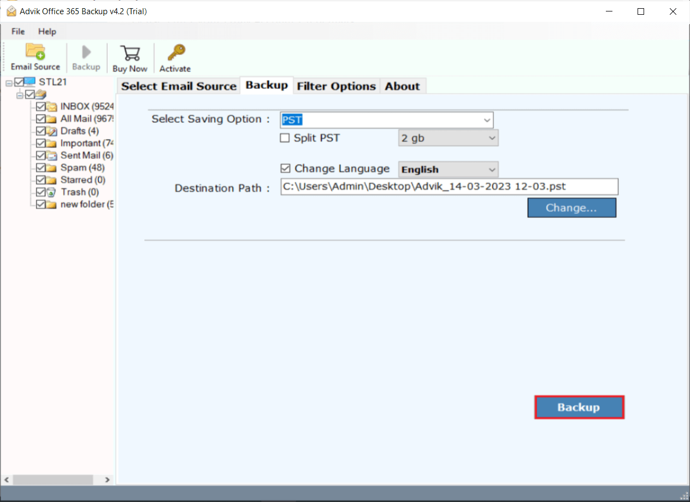Click the Sent Mail folder icon
This screenshot has height=502, width=690.
click(x=51, y=156)
